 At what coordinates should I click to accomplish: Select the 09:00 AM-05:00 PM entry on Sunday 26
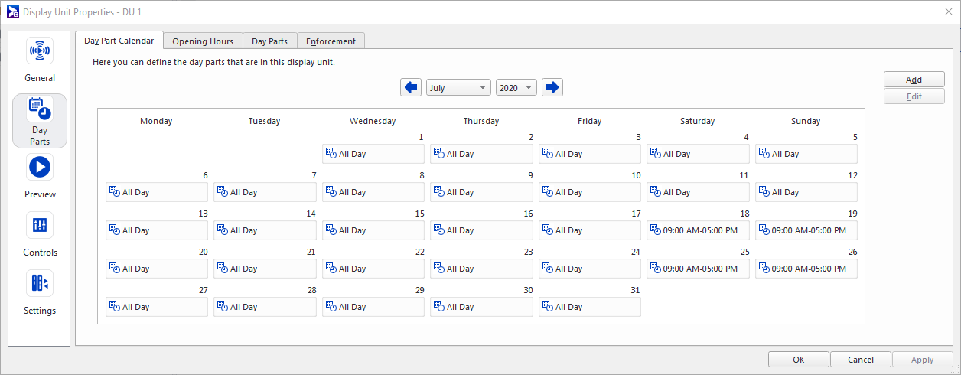(806, 269)
